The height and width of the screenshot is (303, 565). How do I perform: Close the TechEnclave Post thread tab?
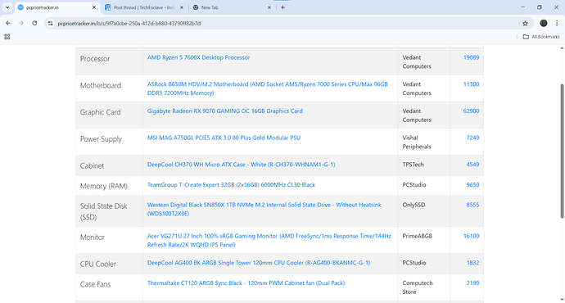(x=182, y=7)
